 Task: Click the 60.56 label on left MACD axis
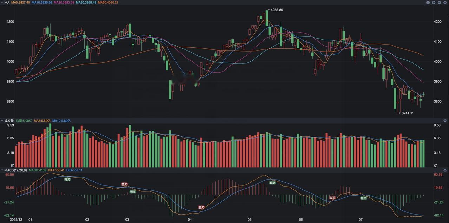point(9,175)
